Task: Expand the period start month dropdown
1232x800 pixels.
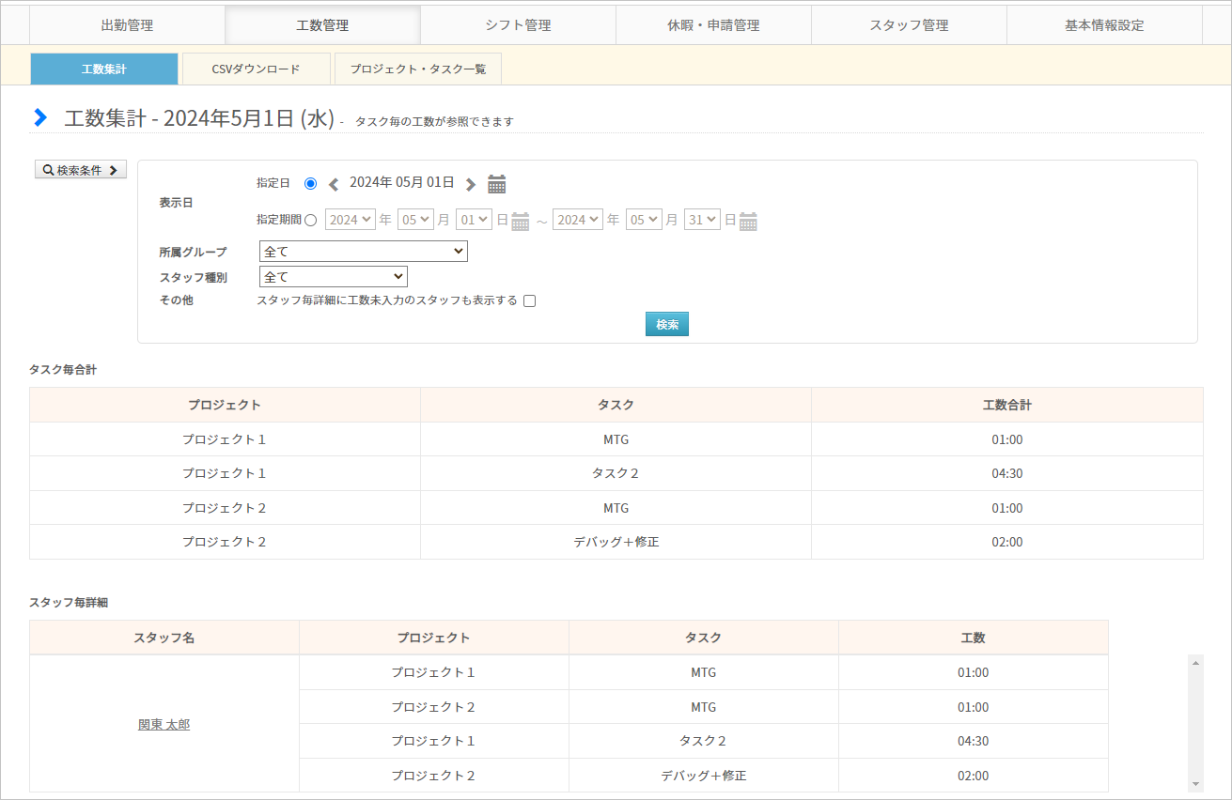Action: (415, 220)
